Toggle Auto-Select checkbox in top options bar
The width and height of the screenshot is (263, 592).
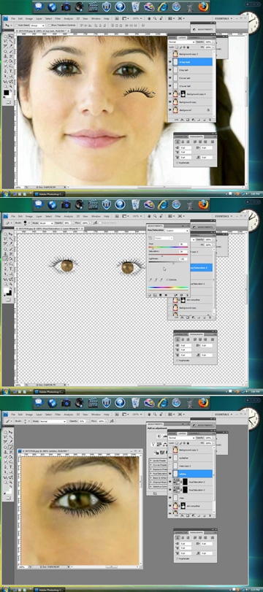(16, 25)
